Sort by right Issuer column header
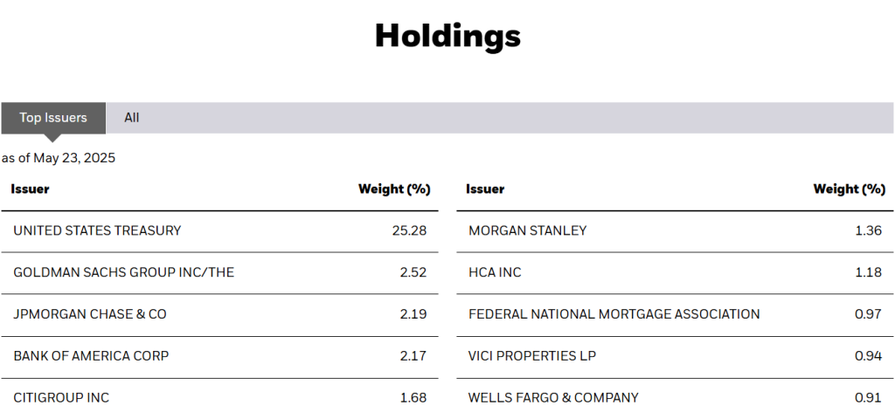 pos(485,189)
